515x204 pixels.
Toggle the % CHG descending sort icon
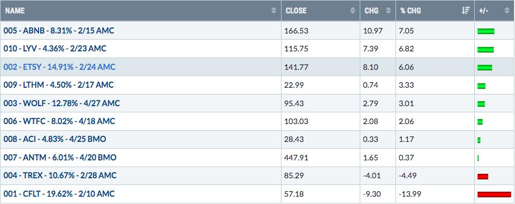465,11
